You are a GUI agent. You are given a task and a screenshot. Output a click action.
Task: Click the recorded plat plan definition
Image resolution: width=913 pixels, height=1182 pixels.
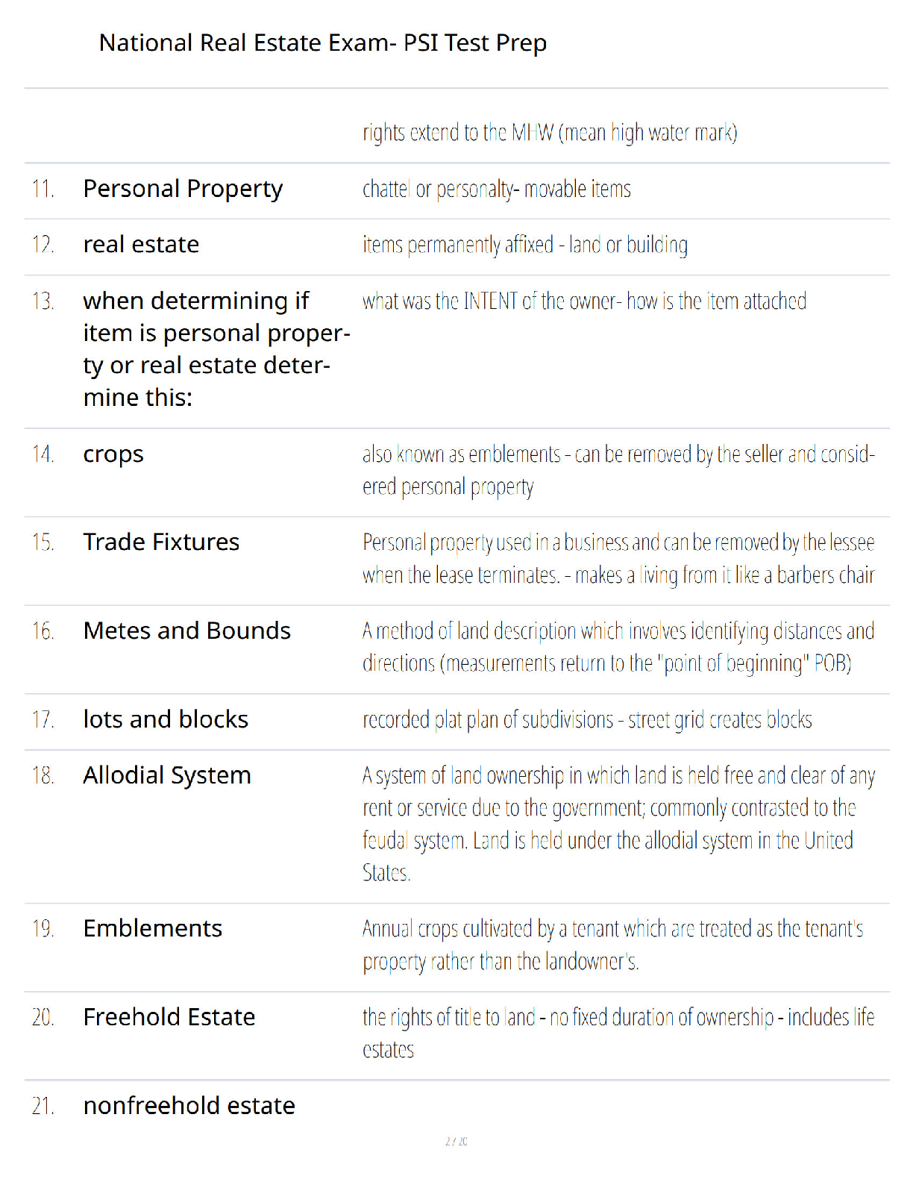(587, 720)
